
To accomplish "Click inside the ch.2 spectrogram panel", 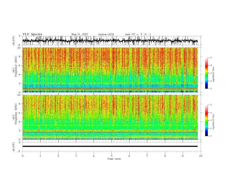I will pyautogui.click(x=110, y=117).
